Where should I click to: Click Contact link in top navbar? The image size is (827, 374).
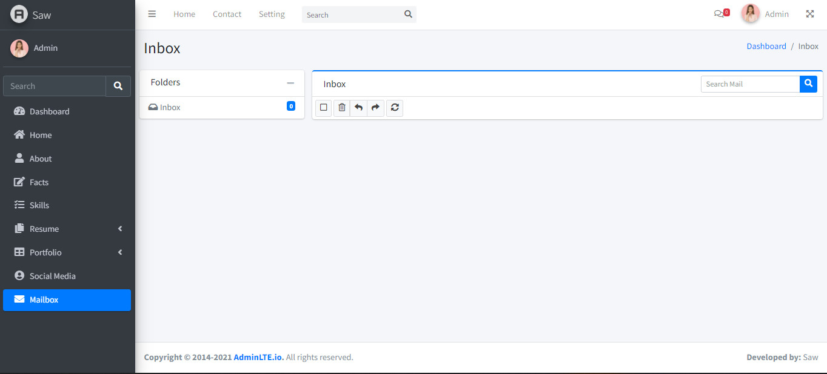click(x=227, y=14)
